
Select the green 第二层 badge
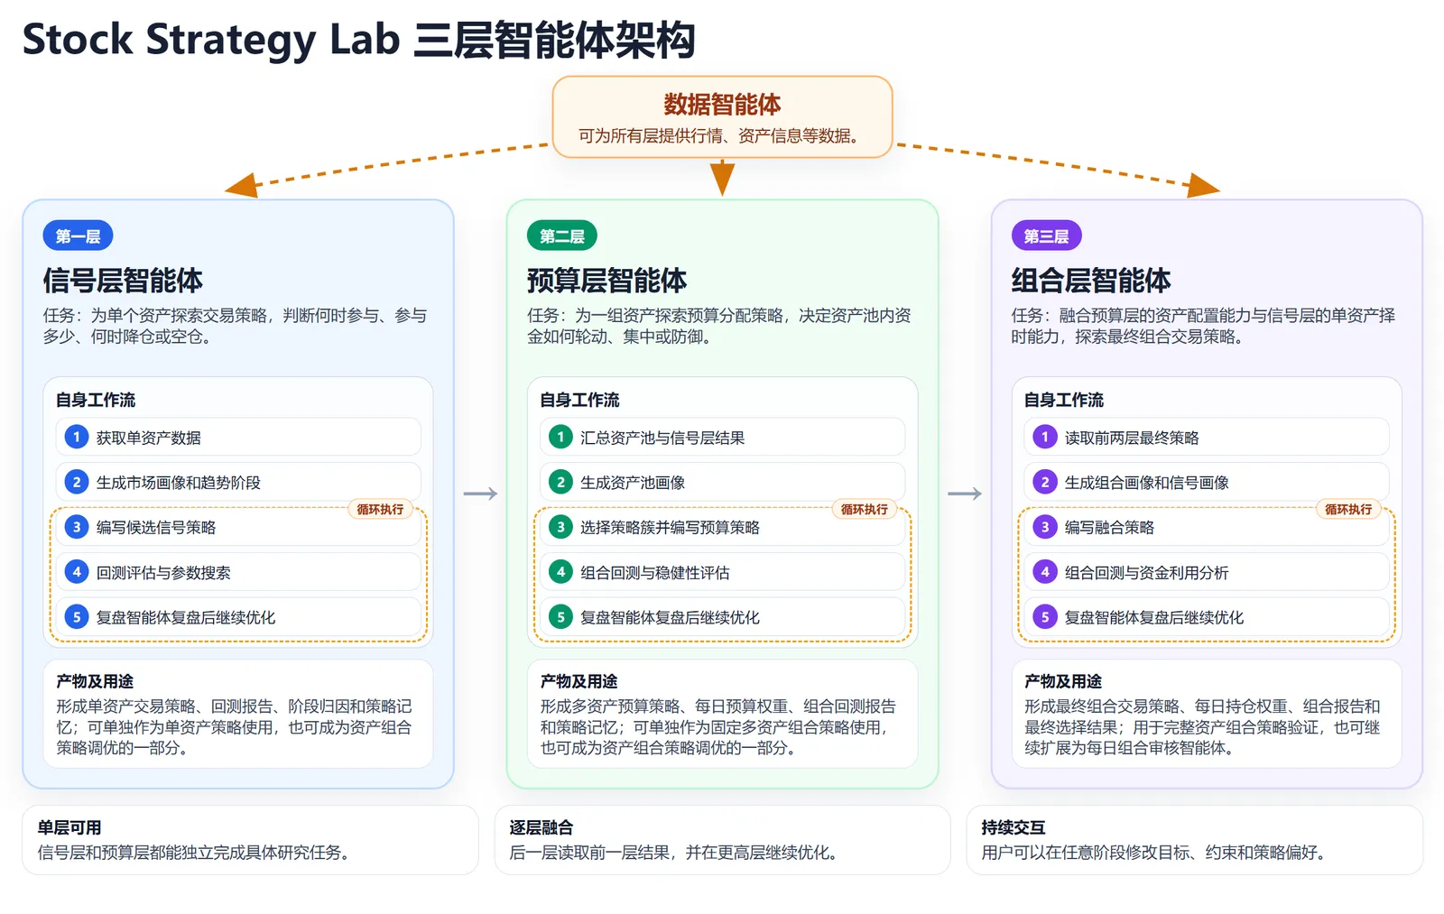[561, 236]
